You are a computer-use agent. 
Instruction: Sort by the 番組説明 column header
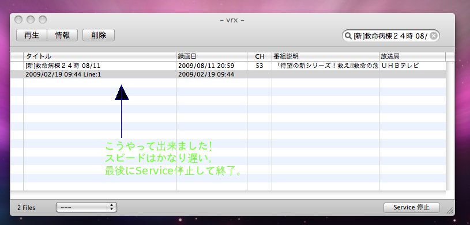(325, 56)
